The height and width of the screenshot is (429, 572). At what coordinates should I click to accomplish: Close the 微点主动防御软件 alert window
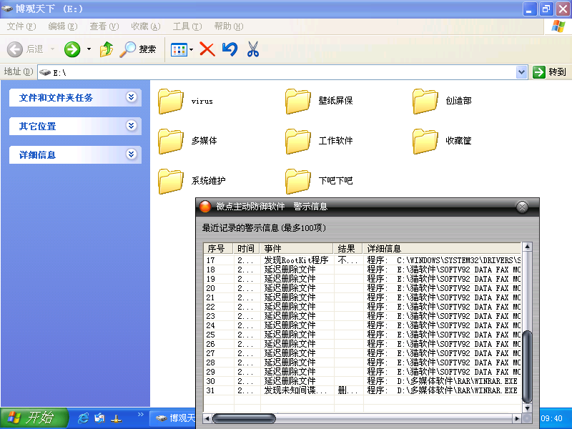pyautogui.click(x=522, y=207)
